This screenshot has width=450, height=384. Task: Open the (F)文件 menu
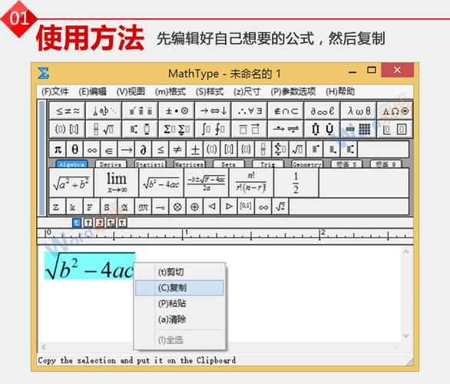(x=55, y=91)
